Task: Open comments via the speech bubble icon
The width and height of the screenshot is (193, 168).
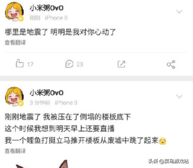Action: point(69,64)
